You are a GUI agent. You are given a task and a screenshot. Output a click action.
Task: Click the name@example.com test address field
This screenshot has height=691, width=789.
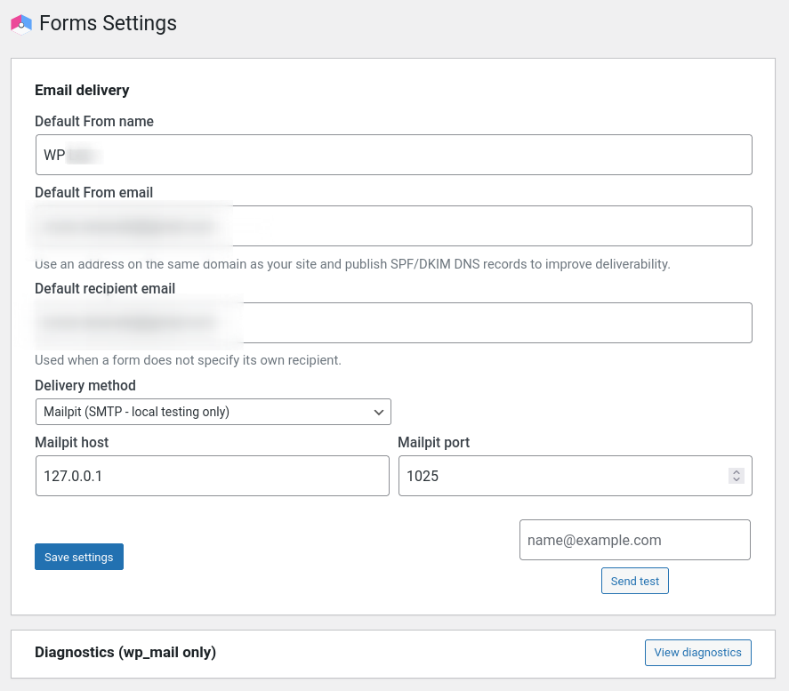[x=634, y=540]
